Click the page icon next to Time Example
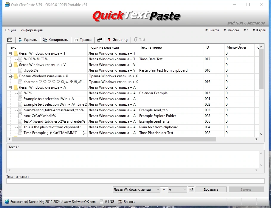The width and height of the screenshot is (271, 208). (x=20, y=133)
